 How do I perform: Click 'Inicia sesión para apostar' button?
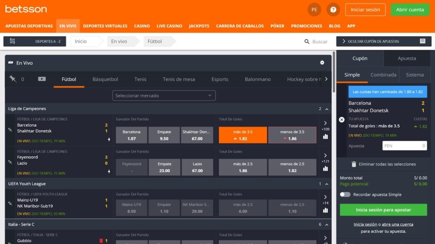(x=384, y=210)
